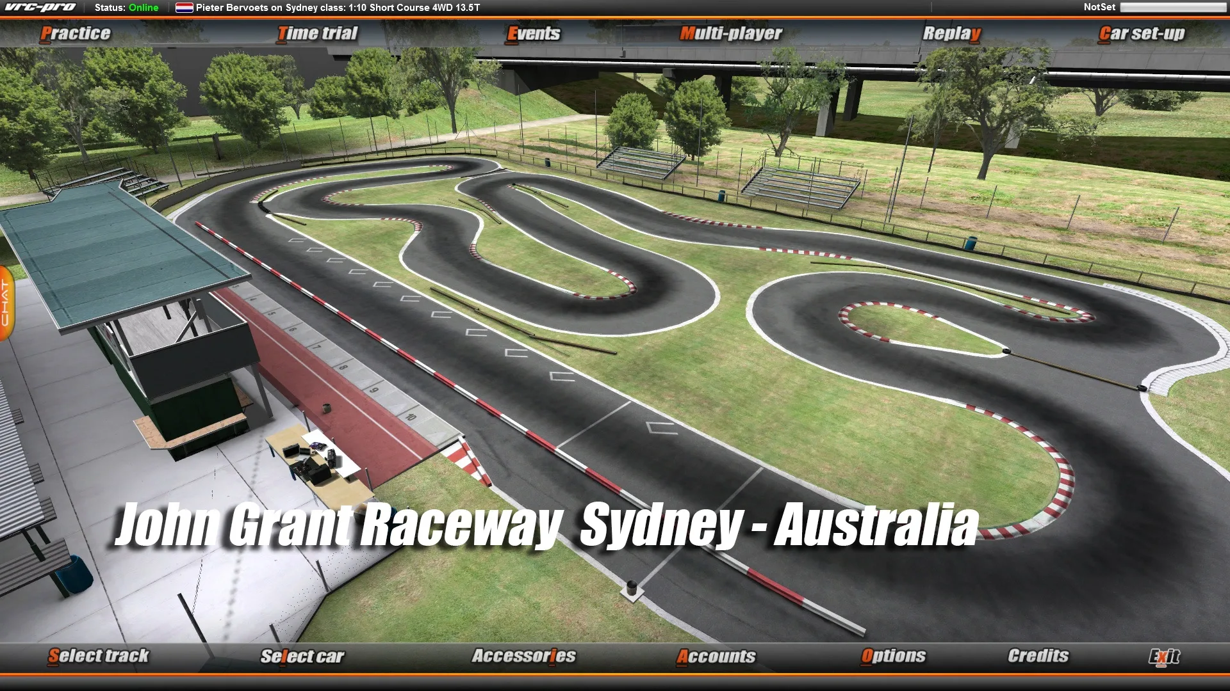The height and width of the screenshot is (691, 1230).
Task: Open the Practice mode
Action: pos(76,33)
